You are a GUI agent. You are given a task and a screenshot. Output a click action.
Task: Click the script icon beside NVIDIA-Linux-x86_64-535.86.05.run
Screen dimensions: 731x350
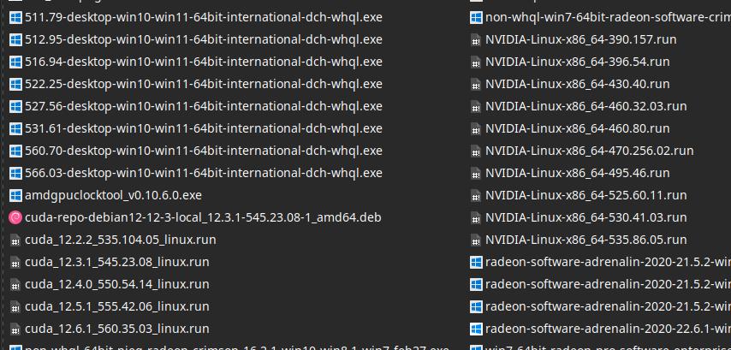pos(476,240)
